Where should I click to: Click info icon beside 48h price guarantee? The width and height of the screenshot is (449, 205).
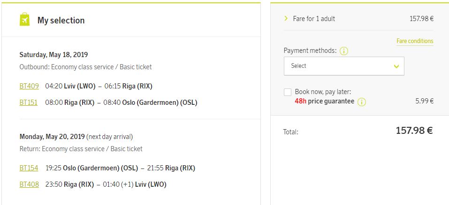pyautogui.click(x=362, y=102)
